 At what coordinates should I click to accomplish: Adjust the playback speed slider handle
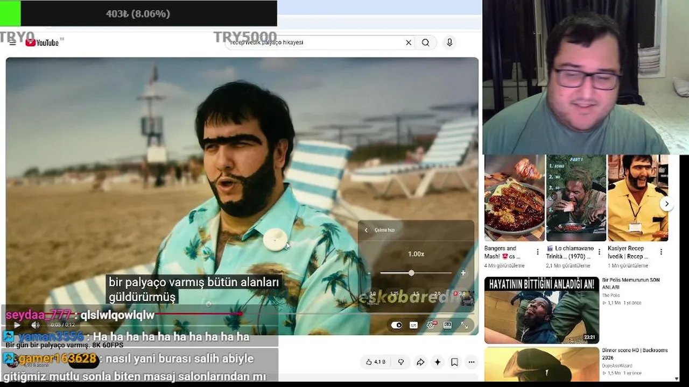411,273
